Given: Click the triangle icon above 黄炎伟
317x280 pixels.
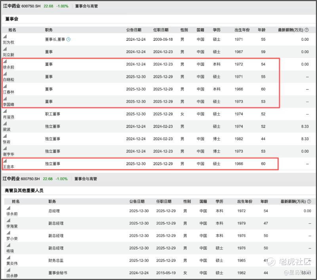Looking at the screenshot, I should (8, 257).
